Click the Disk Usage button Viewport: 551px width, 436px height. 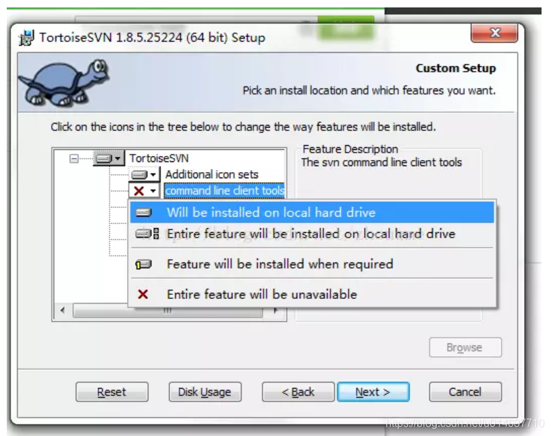click(x=205, y=391)
